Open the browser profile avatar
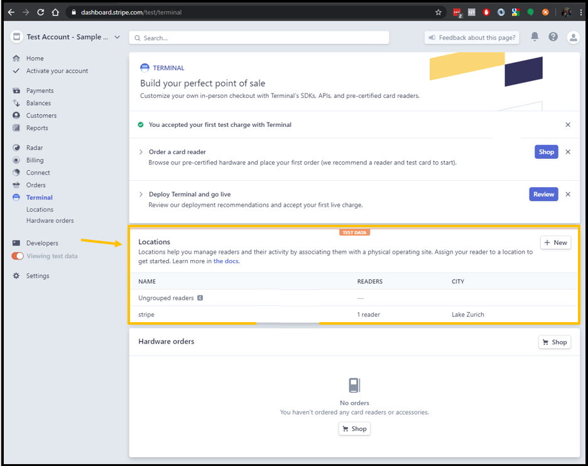The height and width of the screenshot is (466, 588). coord(566,13)
